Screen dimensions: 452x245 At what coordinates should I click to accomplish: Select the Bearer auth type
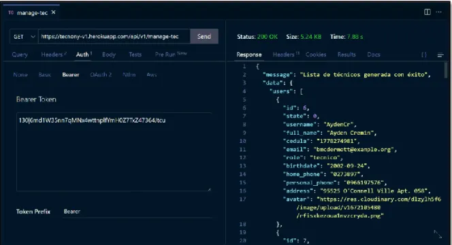click(x=71, y=75)
